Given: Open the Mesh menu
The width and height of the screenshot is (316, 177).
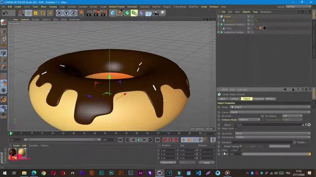Looking at the screenshot, I should (x=43, y=6).
